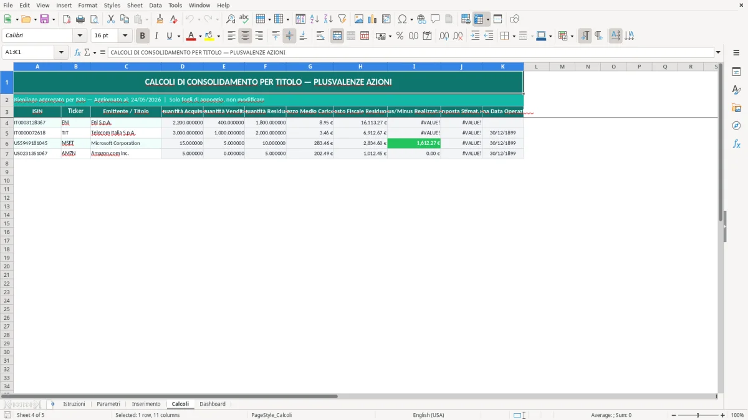Toggle Wrap Text

pyautogui.click(x=320, y=36)
